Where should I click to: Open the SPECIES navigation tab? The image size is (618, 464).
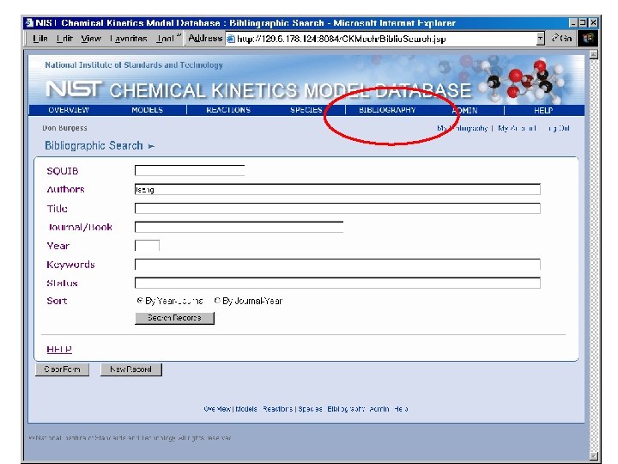pyautogui.click(x=306, y=110)
